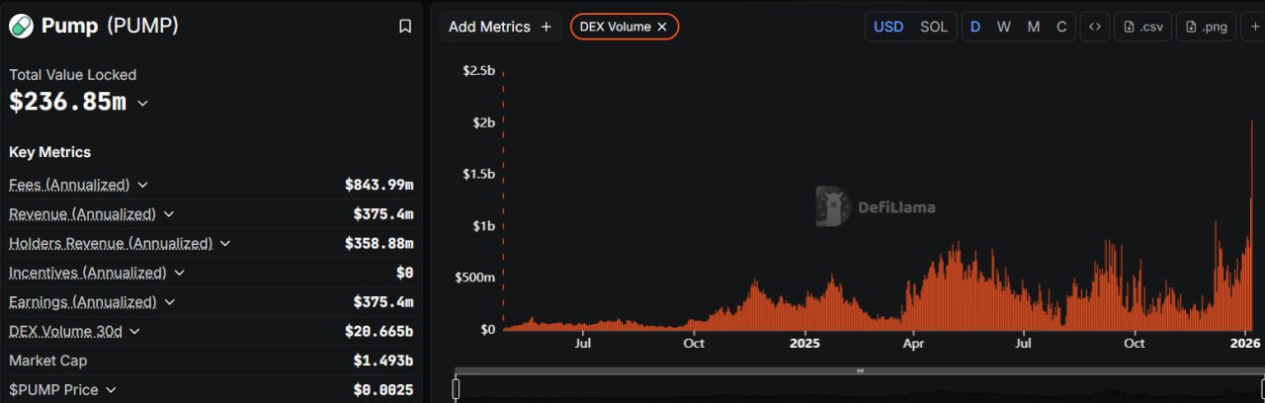1265x403 pixels.
Task: Expand the $PUMP Price row
Action: point(111,390)
